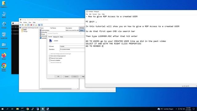Click the Full name input field

coord(72,47)
